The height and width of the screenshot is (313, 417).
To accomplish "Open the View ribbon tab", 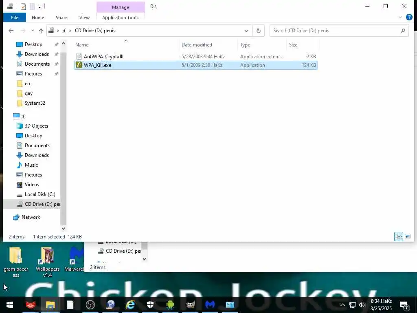I will (84, 18).
